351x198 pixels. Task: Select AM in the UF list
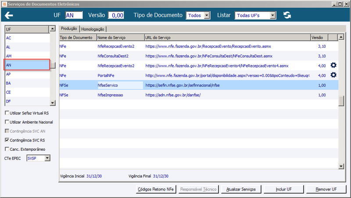27,56
